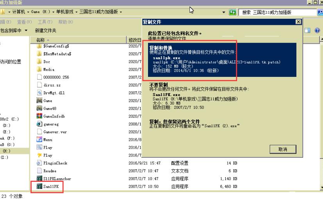
Task: Click the 计算机 breadcrumb segment
Action: click(18, 12)
